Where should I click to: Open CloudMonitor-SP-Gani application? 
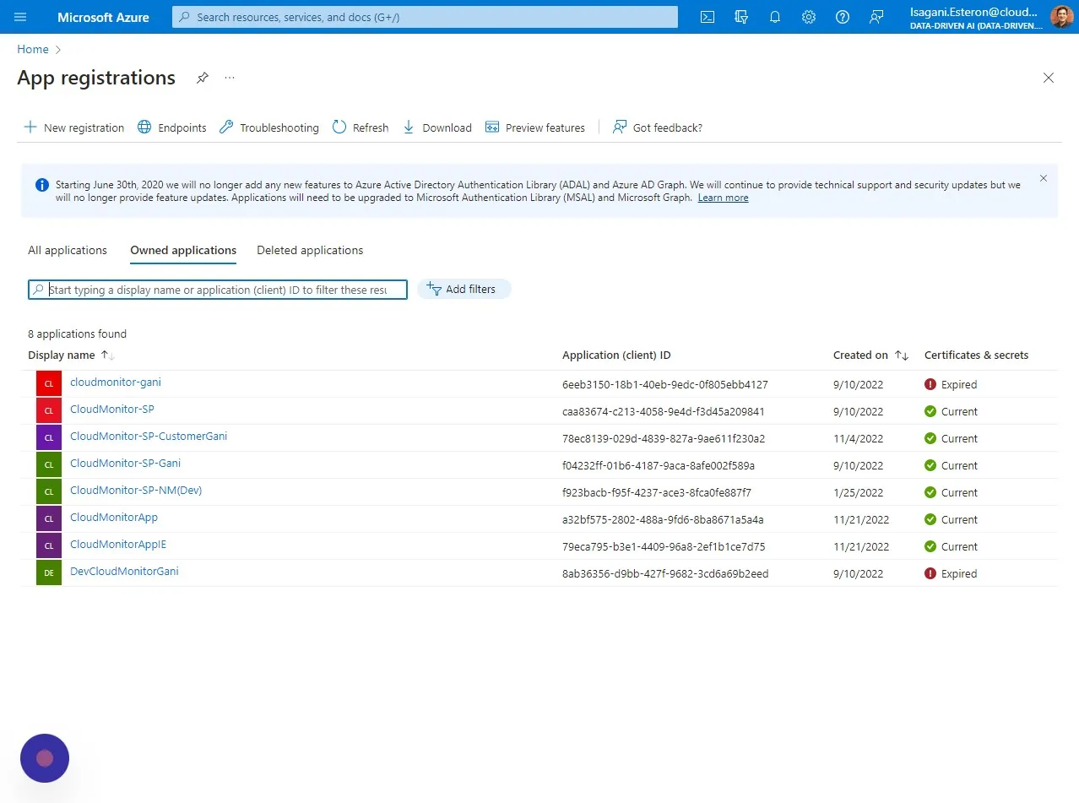[x=125, y=464]
